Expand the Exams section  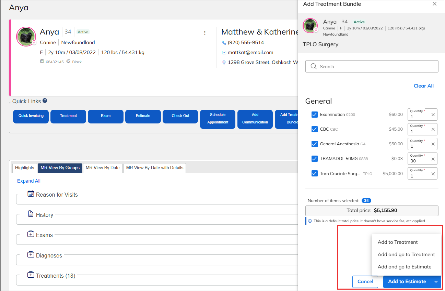[31, 235]
